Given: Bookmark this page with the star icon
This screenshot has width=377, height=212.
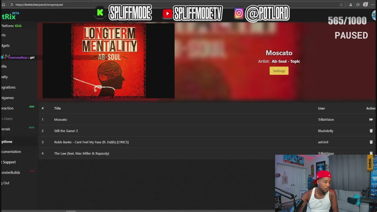Looking at the screenshot, I should point(341,4).
